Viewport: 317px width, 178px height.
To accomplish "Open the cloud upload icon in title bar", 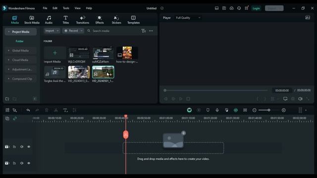I will click(231, 8).
